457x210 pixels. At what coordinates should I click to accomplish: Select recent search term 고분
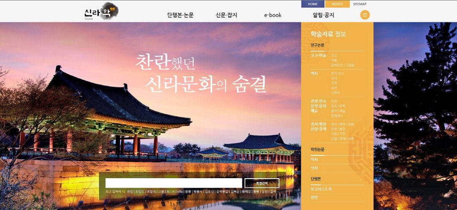pyautogui.click(x=161, y=192)
